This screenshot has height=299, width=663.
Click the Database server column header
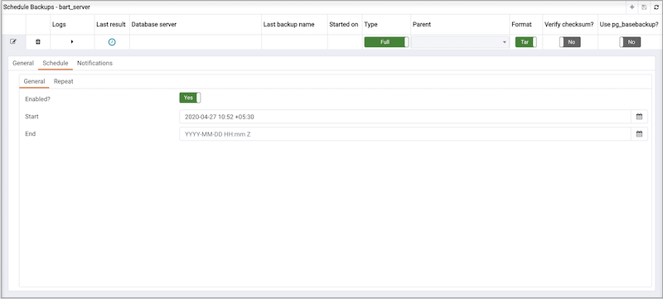154,25
